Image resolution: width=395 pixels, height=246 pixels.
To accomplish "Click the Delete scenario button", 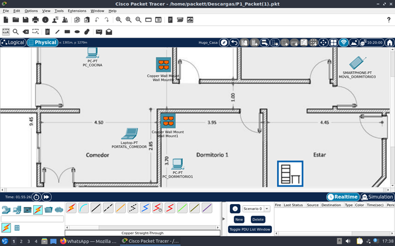I will click(x=258, y=220).
